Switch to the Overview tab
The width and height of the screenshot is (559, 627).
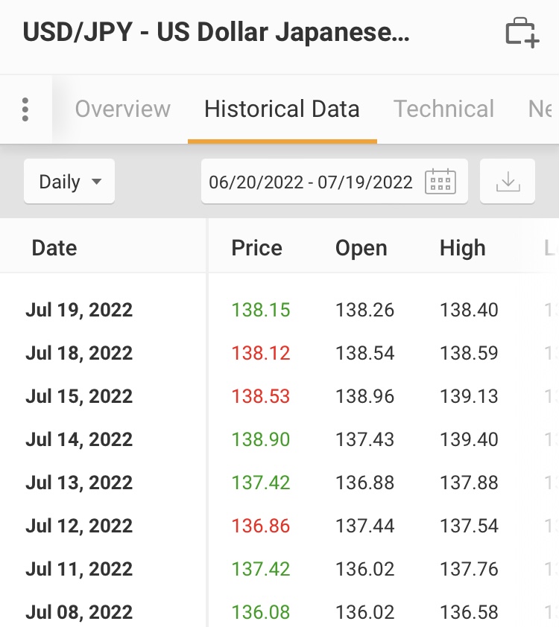[x=123, y=109]
